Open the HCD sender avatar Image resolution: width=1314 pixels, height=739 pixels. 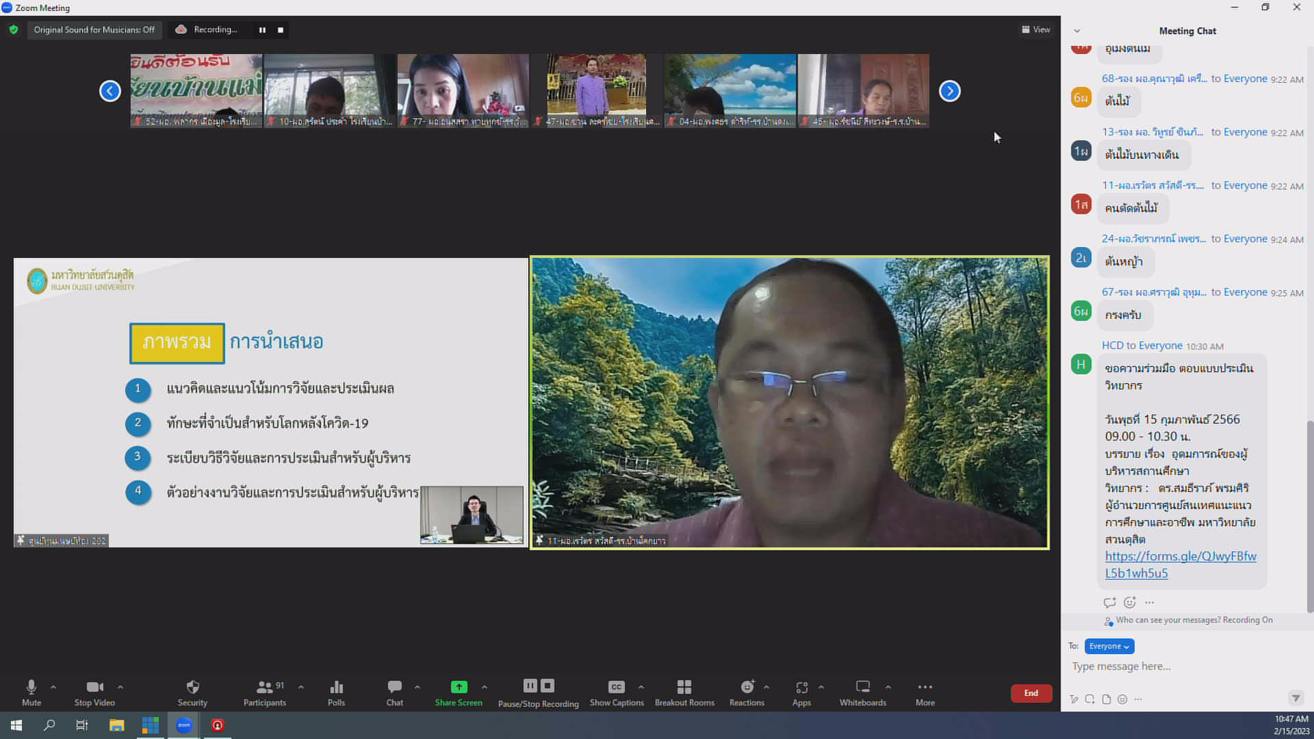click(1081, 364)
